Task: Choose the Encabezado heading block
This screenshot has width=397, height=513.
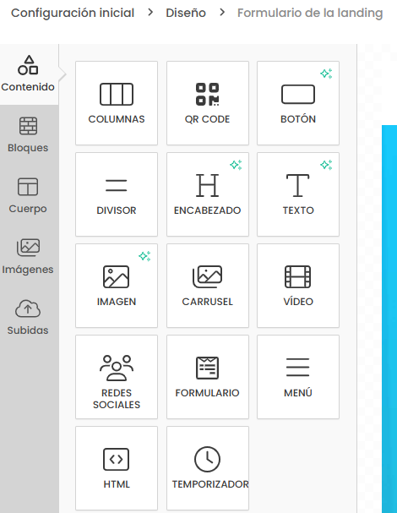Action: pyautogui.click(x=208, y=194)
